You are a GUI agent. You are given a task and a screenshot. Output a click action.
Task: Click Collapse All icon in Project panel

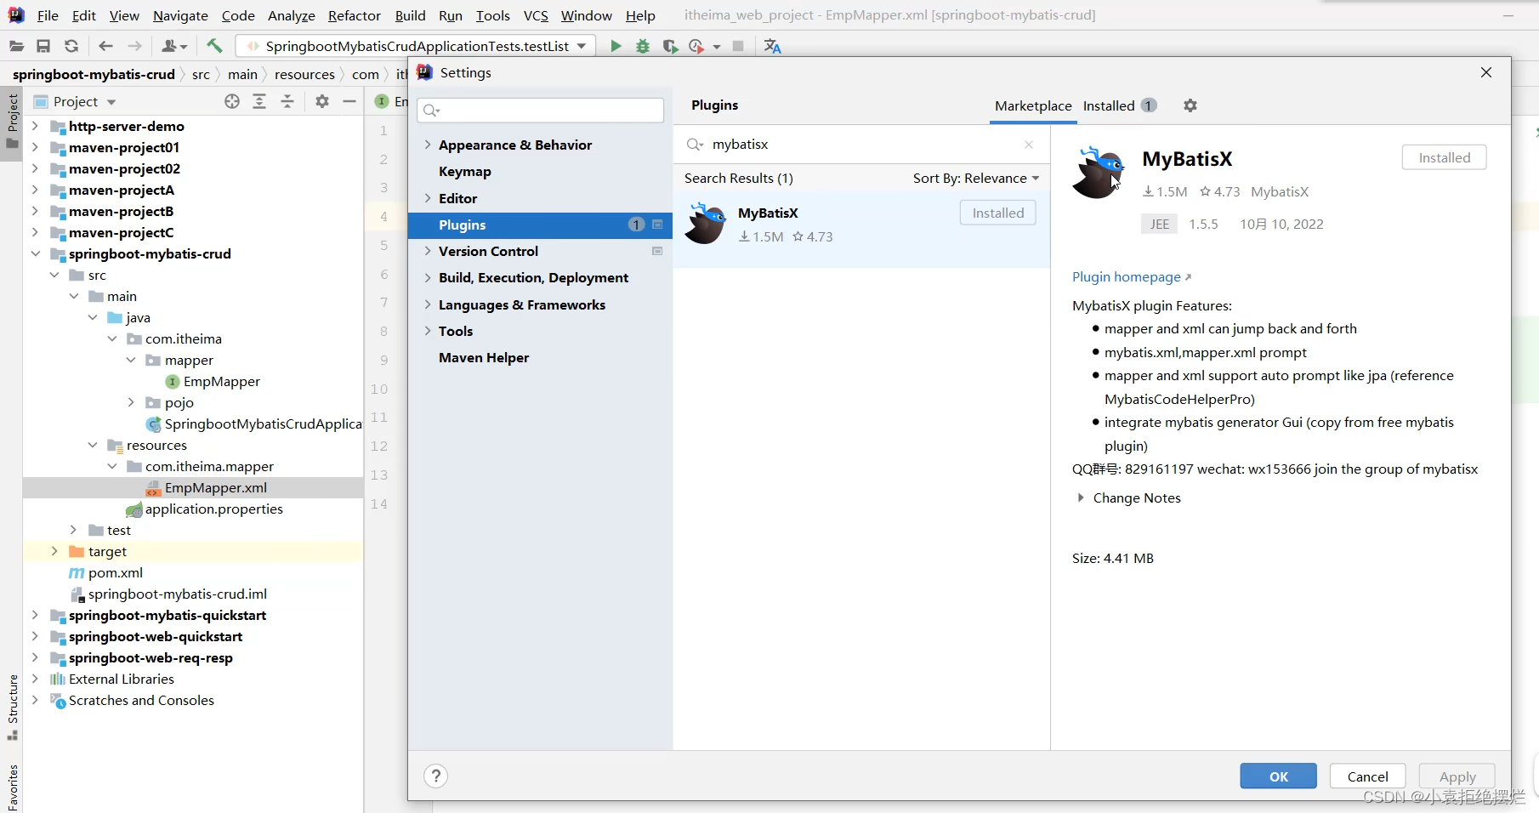pos(287,101)
